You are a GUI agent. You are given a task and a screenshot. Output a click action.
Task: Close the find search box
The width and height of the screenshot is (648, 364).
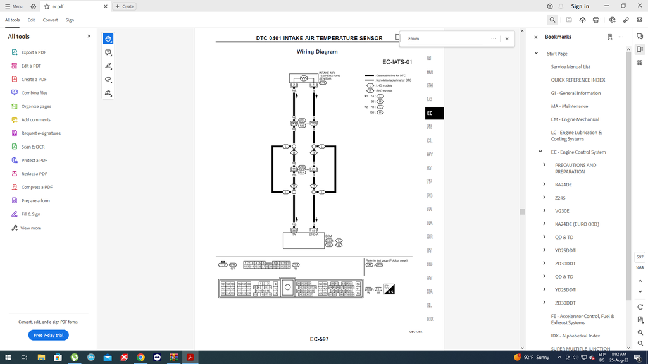point(507,39)
